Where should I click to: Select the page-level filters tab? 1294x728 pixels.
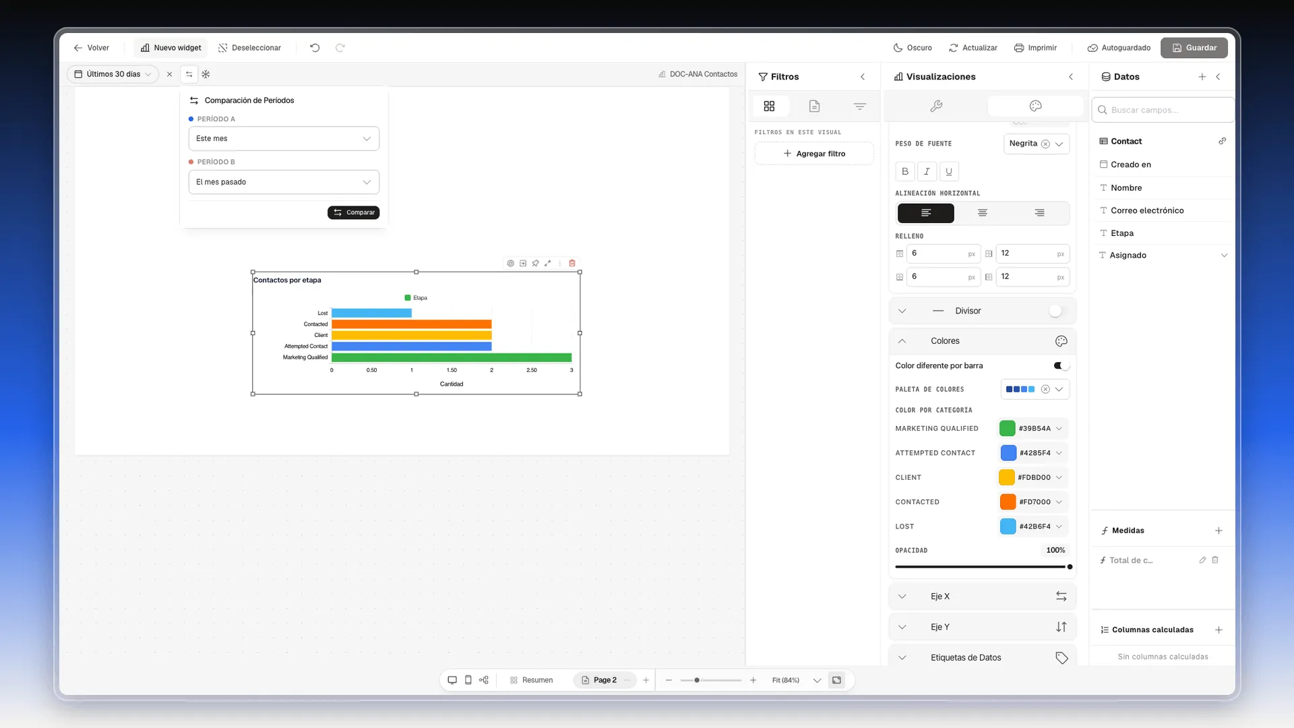[815, 106]
